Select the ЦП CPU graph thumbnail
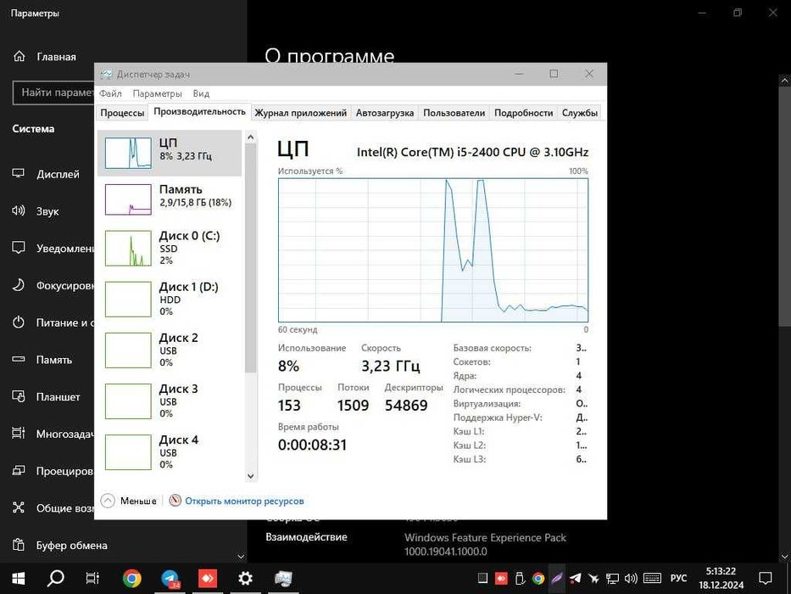 coord(128,153)
